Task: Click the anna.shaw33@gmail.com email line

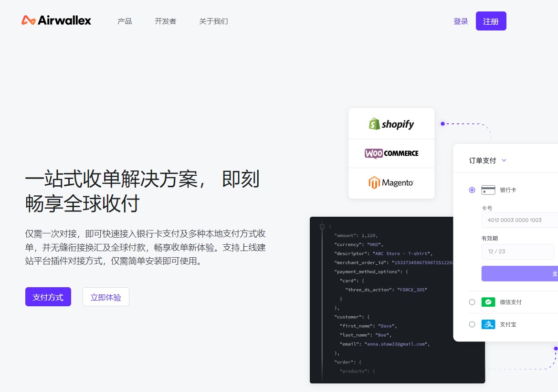Action: (x=385, y=344)
